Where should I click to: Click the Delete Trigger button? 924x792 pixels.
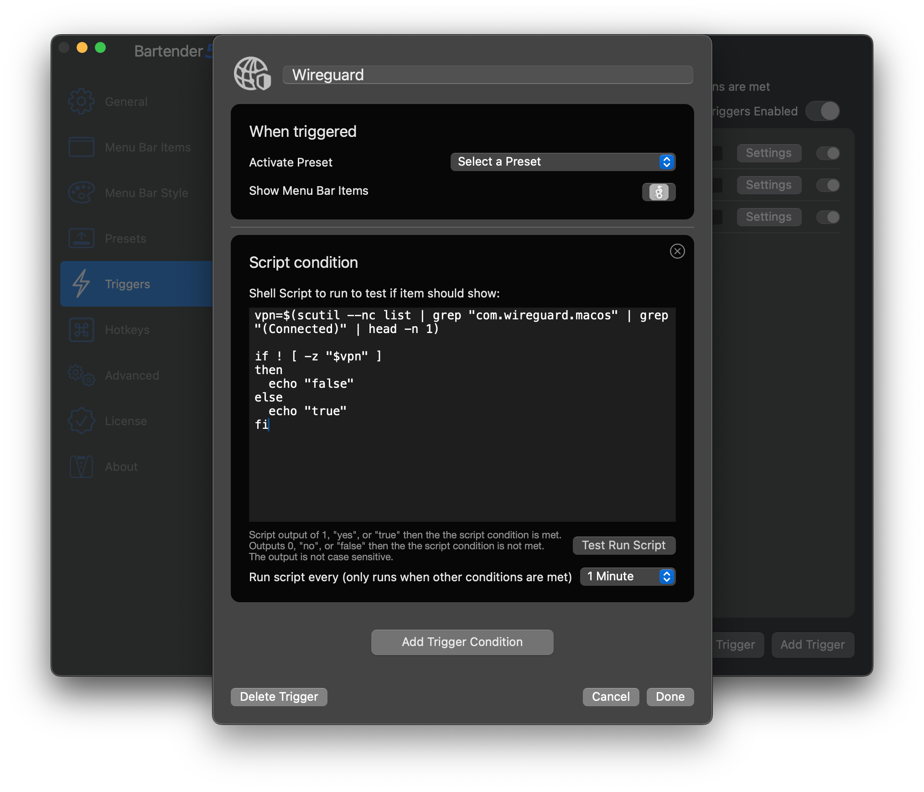click(279, 697)
